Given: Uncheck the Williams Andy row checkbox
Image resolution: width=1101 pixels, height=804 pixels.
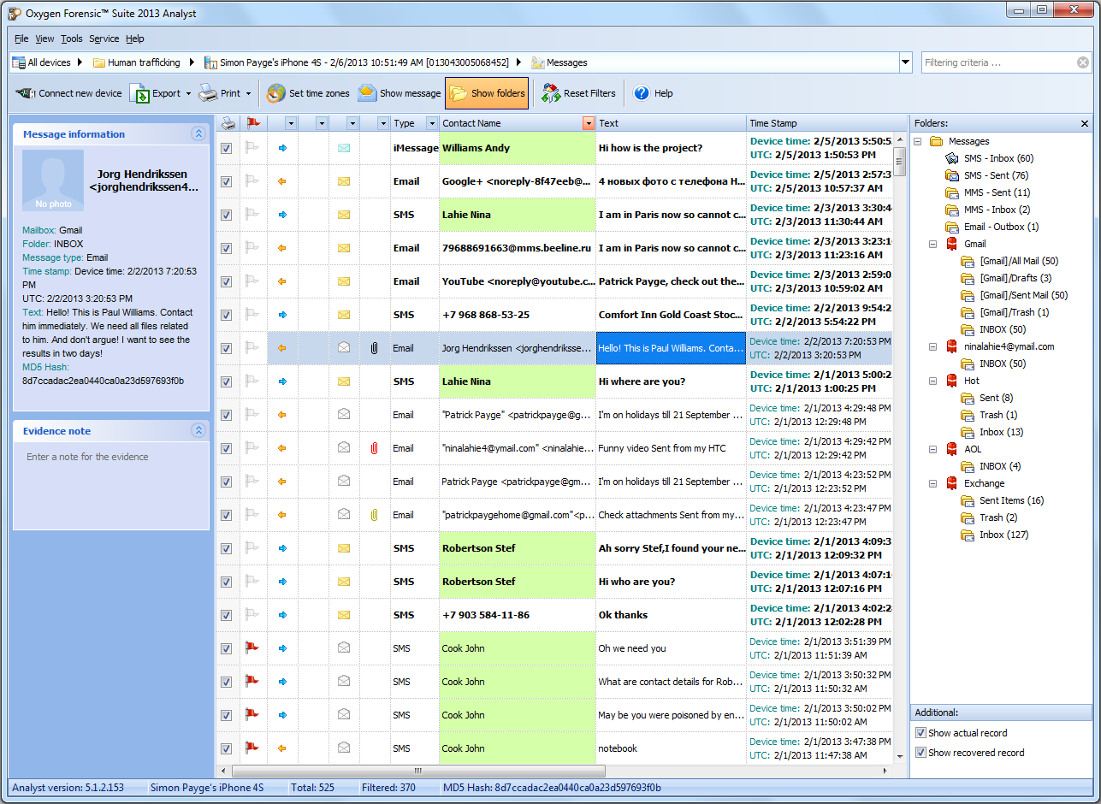Looking at the screenshot, I should [x=227, y=148].
